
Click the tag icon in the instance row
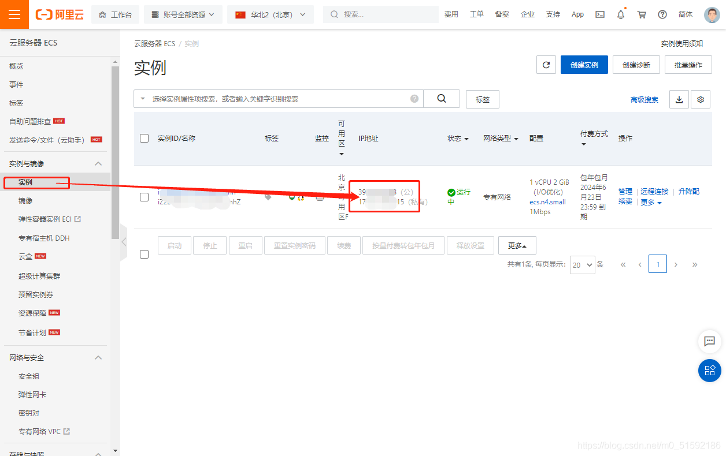click(268, 197)
